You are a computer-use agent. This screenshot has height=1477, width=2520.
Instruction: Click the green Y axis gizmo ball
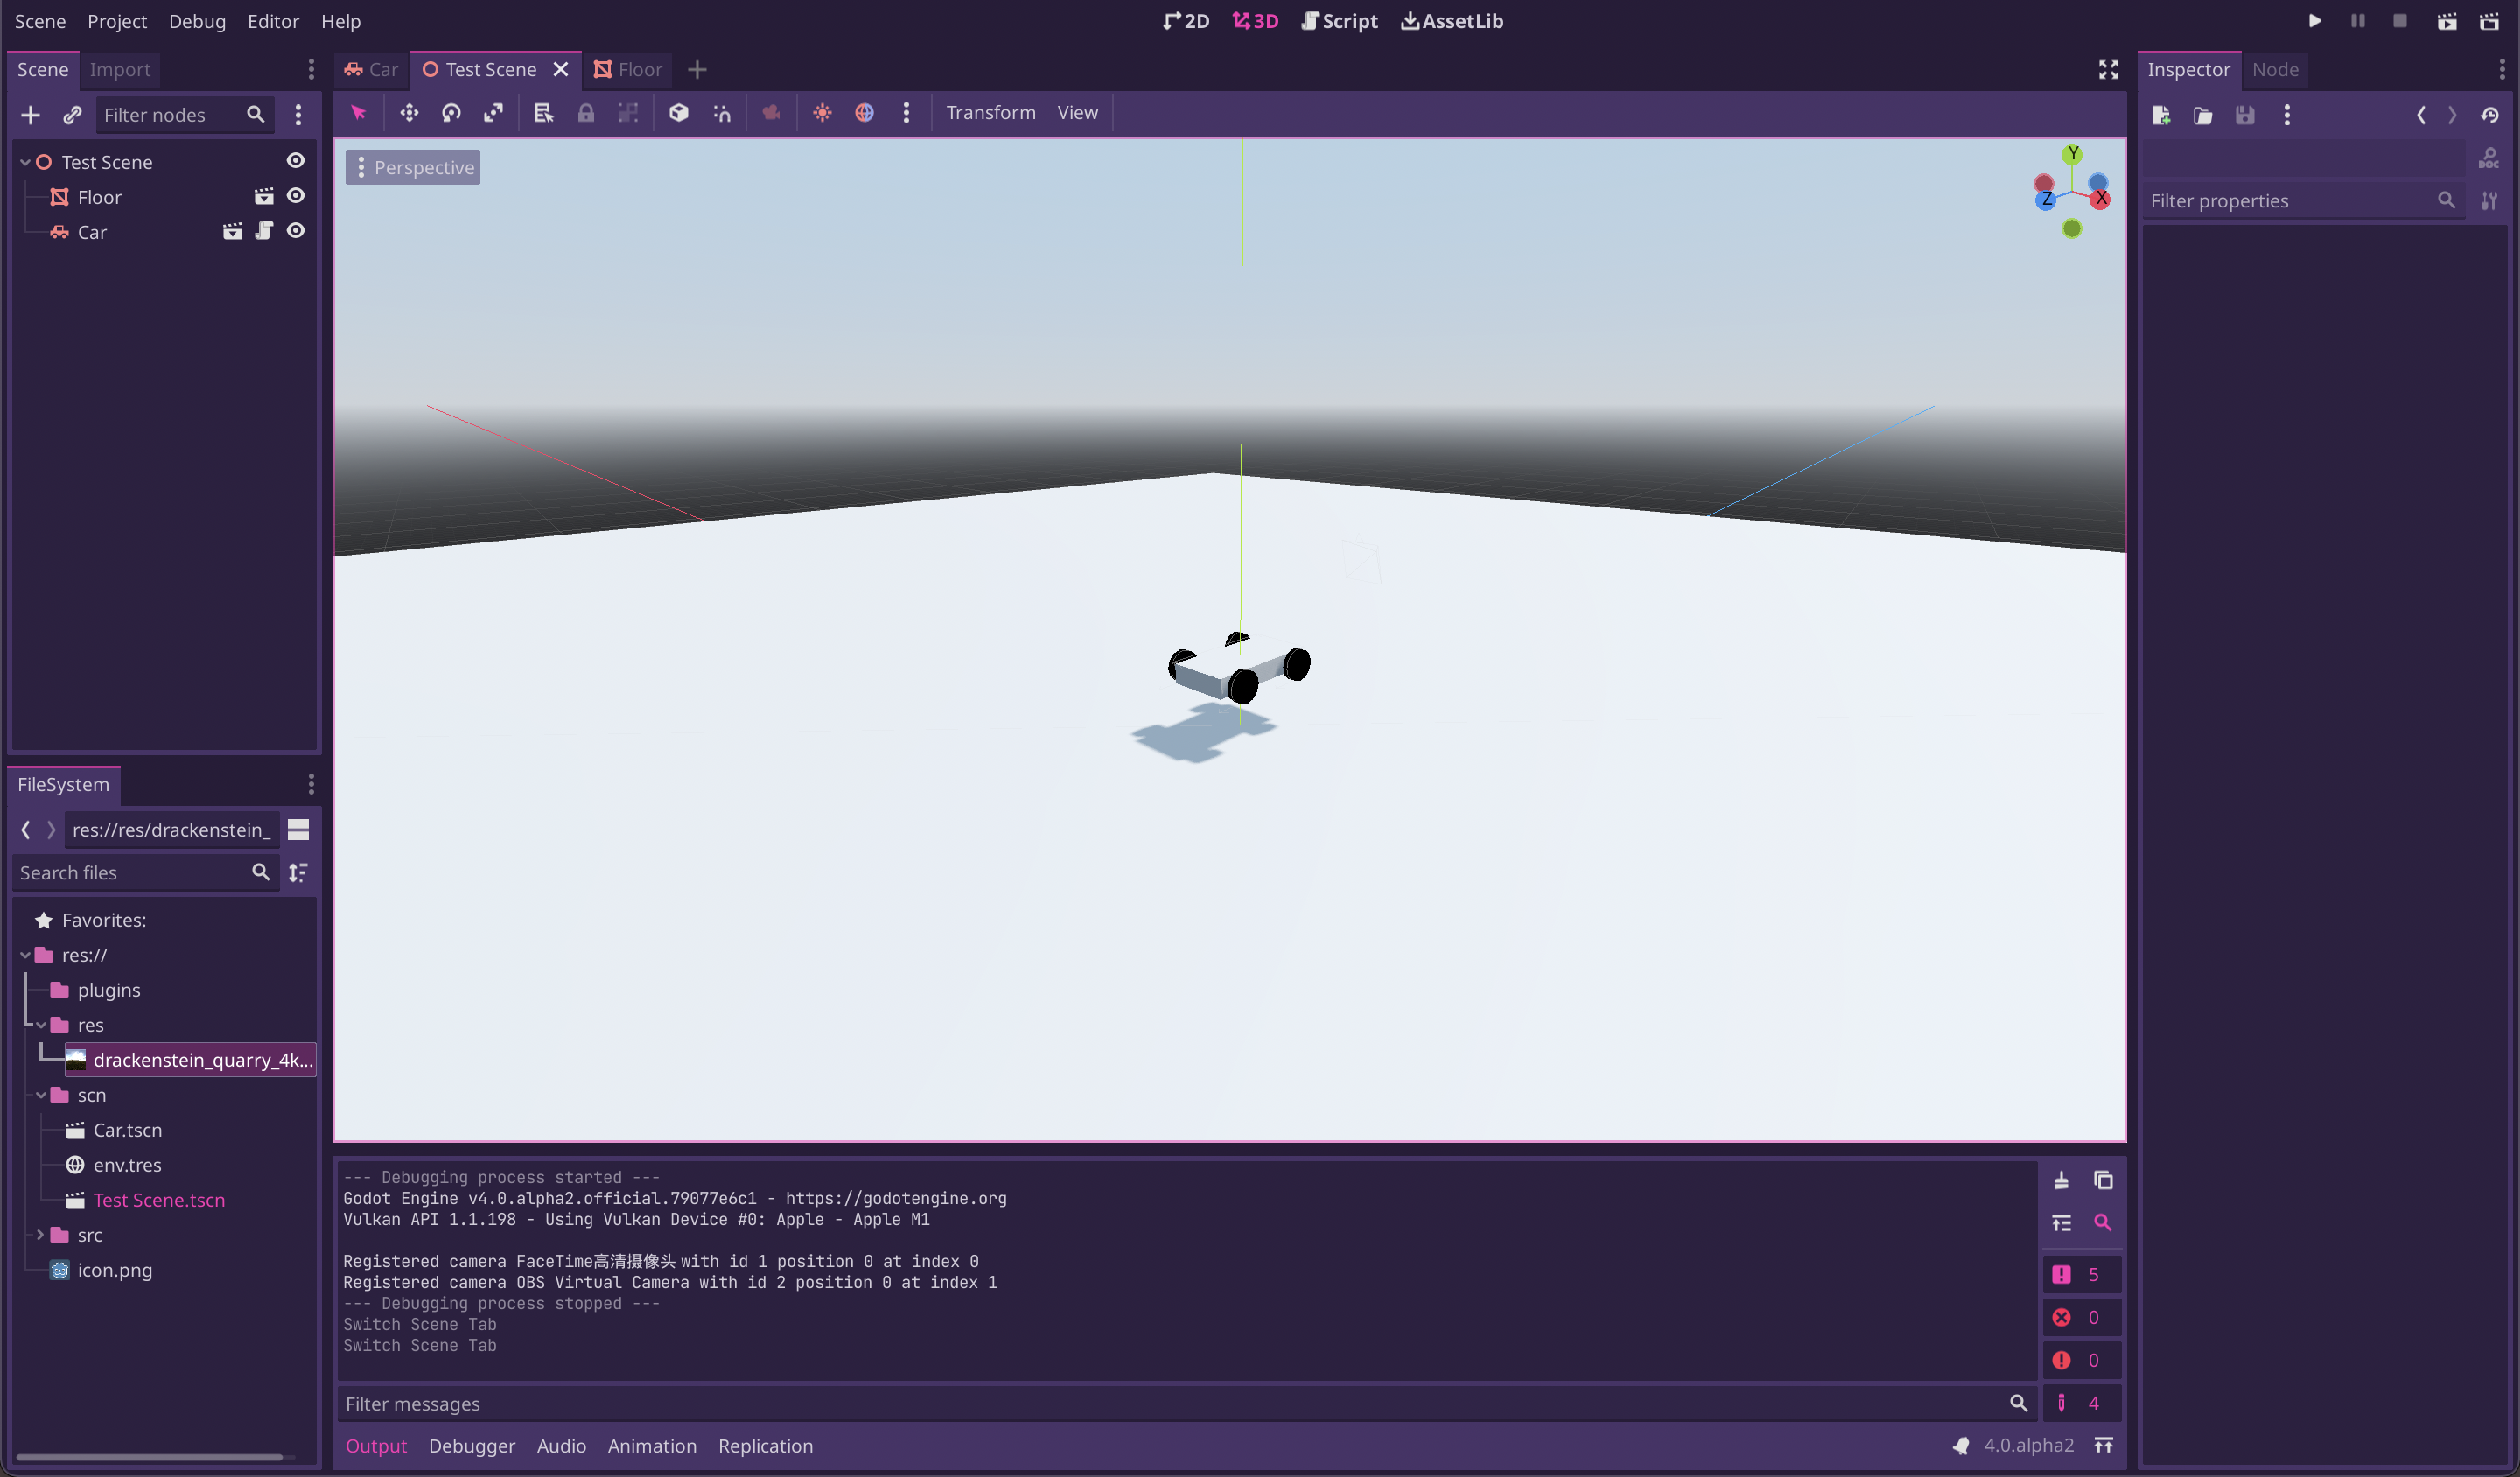coord(2072,153)
